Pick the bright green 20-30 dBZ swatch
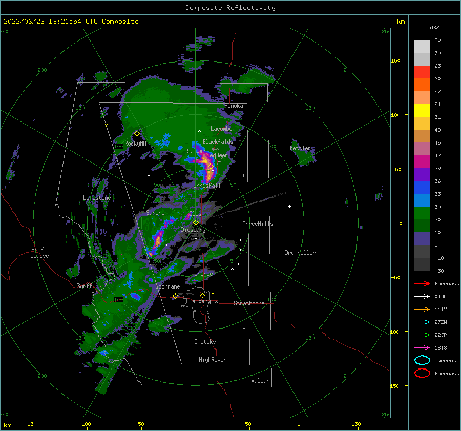 pyautogui.click(x=422, y=213)
